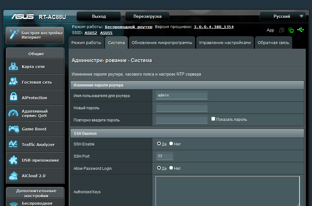
Task: Select Нет for Allow Password Login
Action: [x=171, y=168]
